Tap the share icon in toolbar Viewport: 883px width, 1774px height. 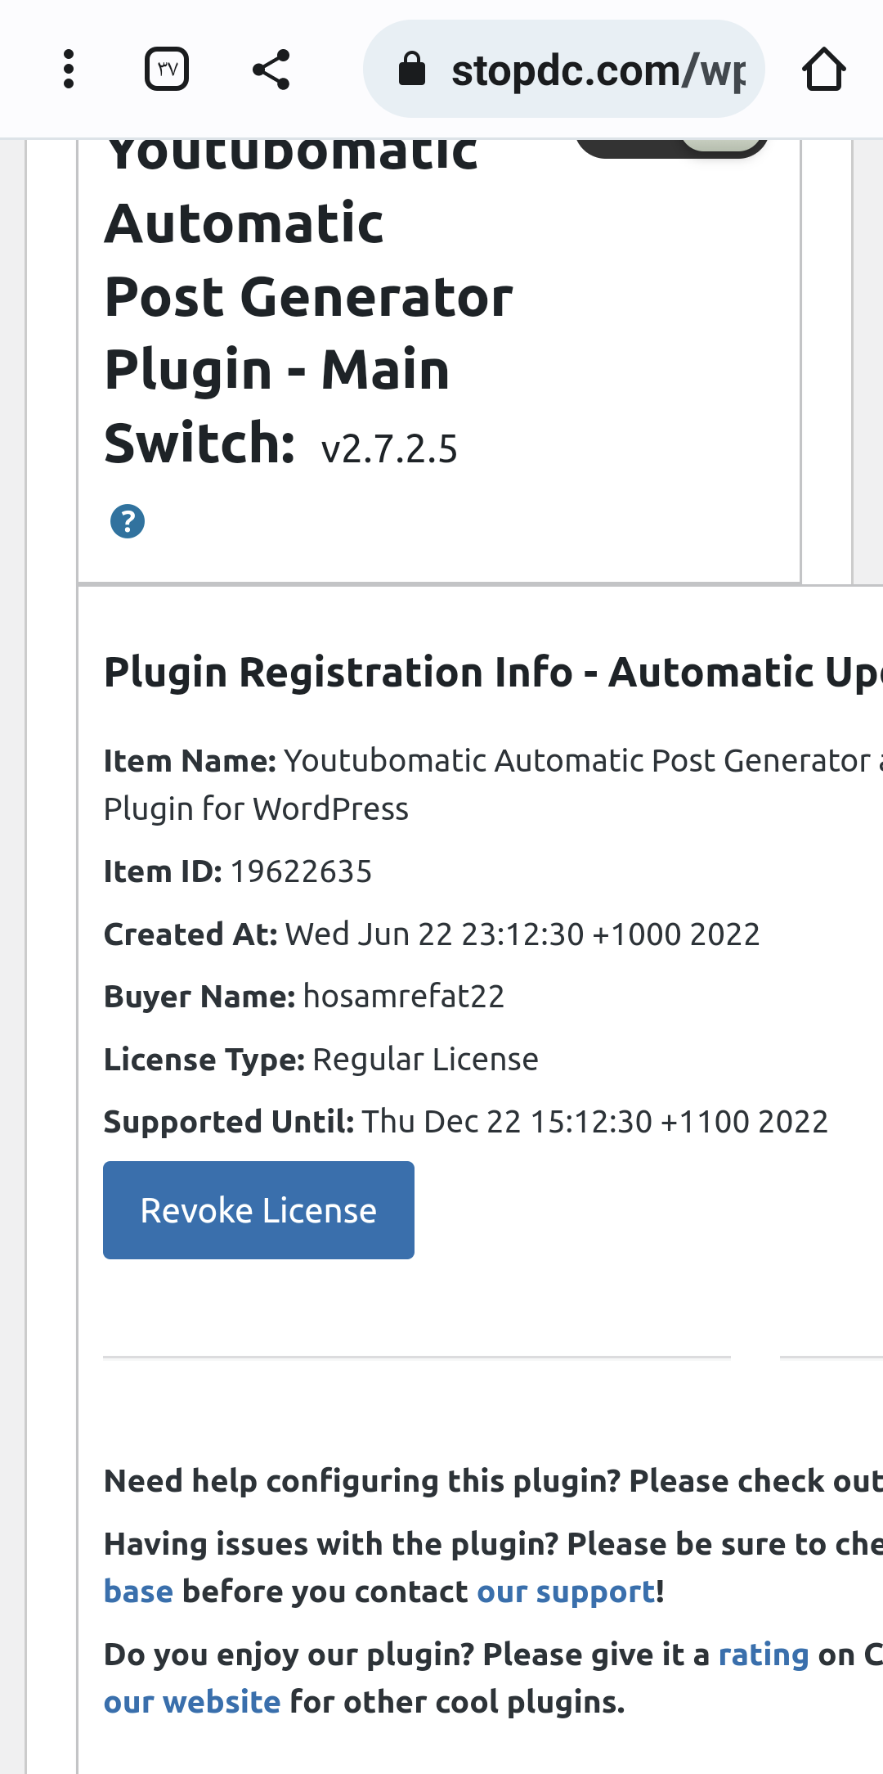point(271,69)
